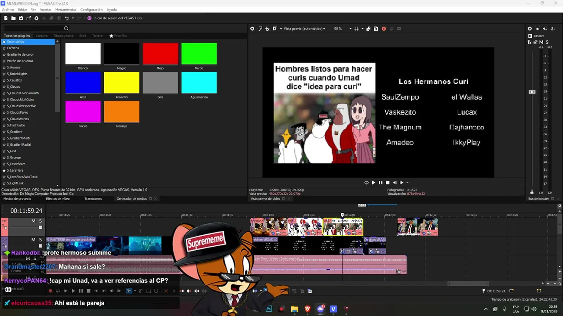Open Transiciones tab
Image resolution: width=563 pixels, height=316 pixels.
(93, 199)
